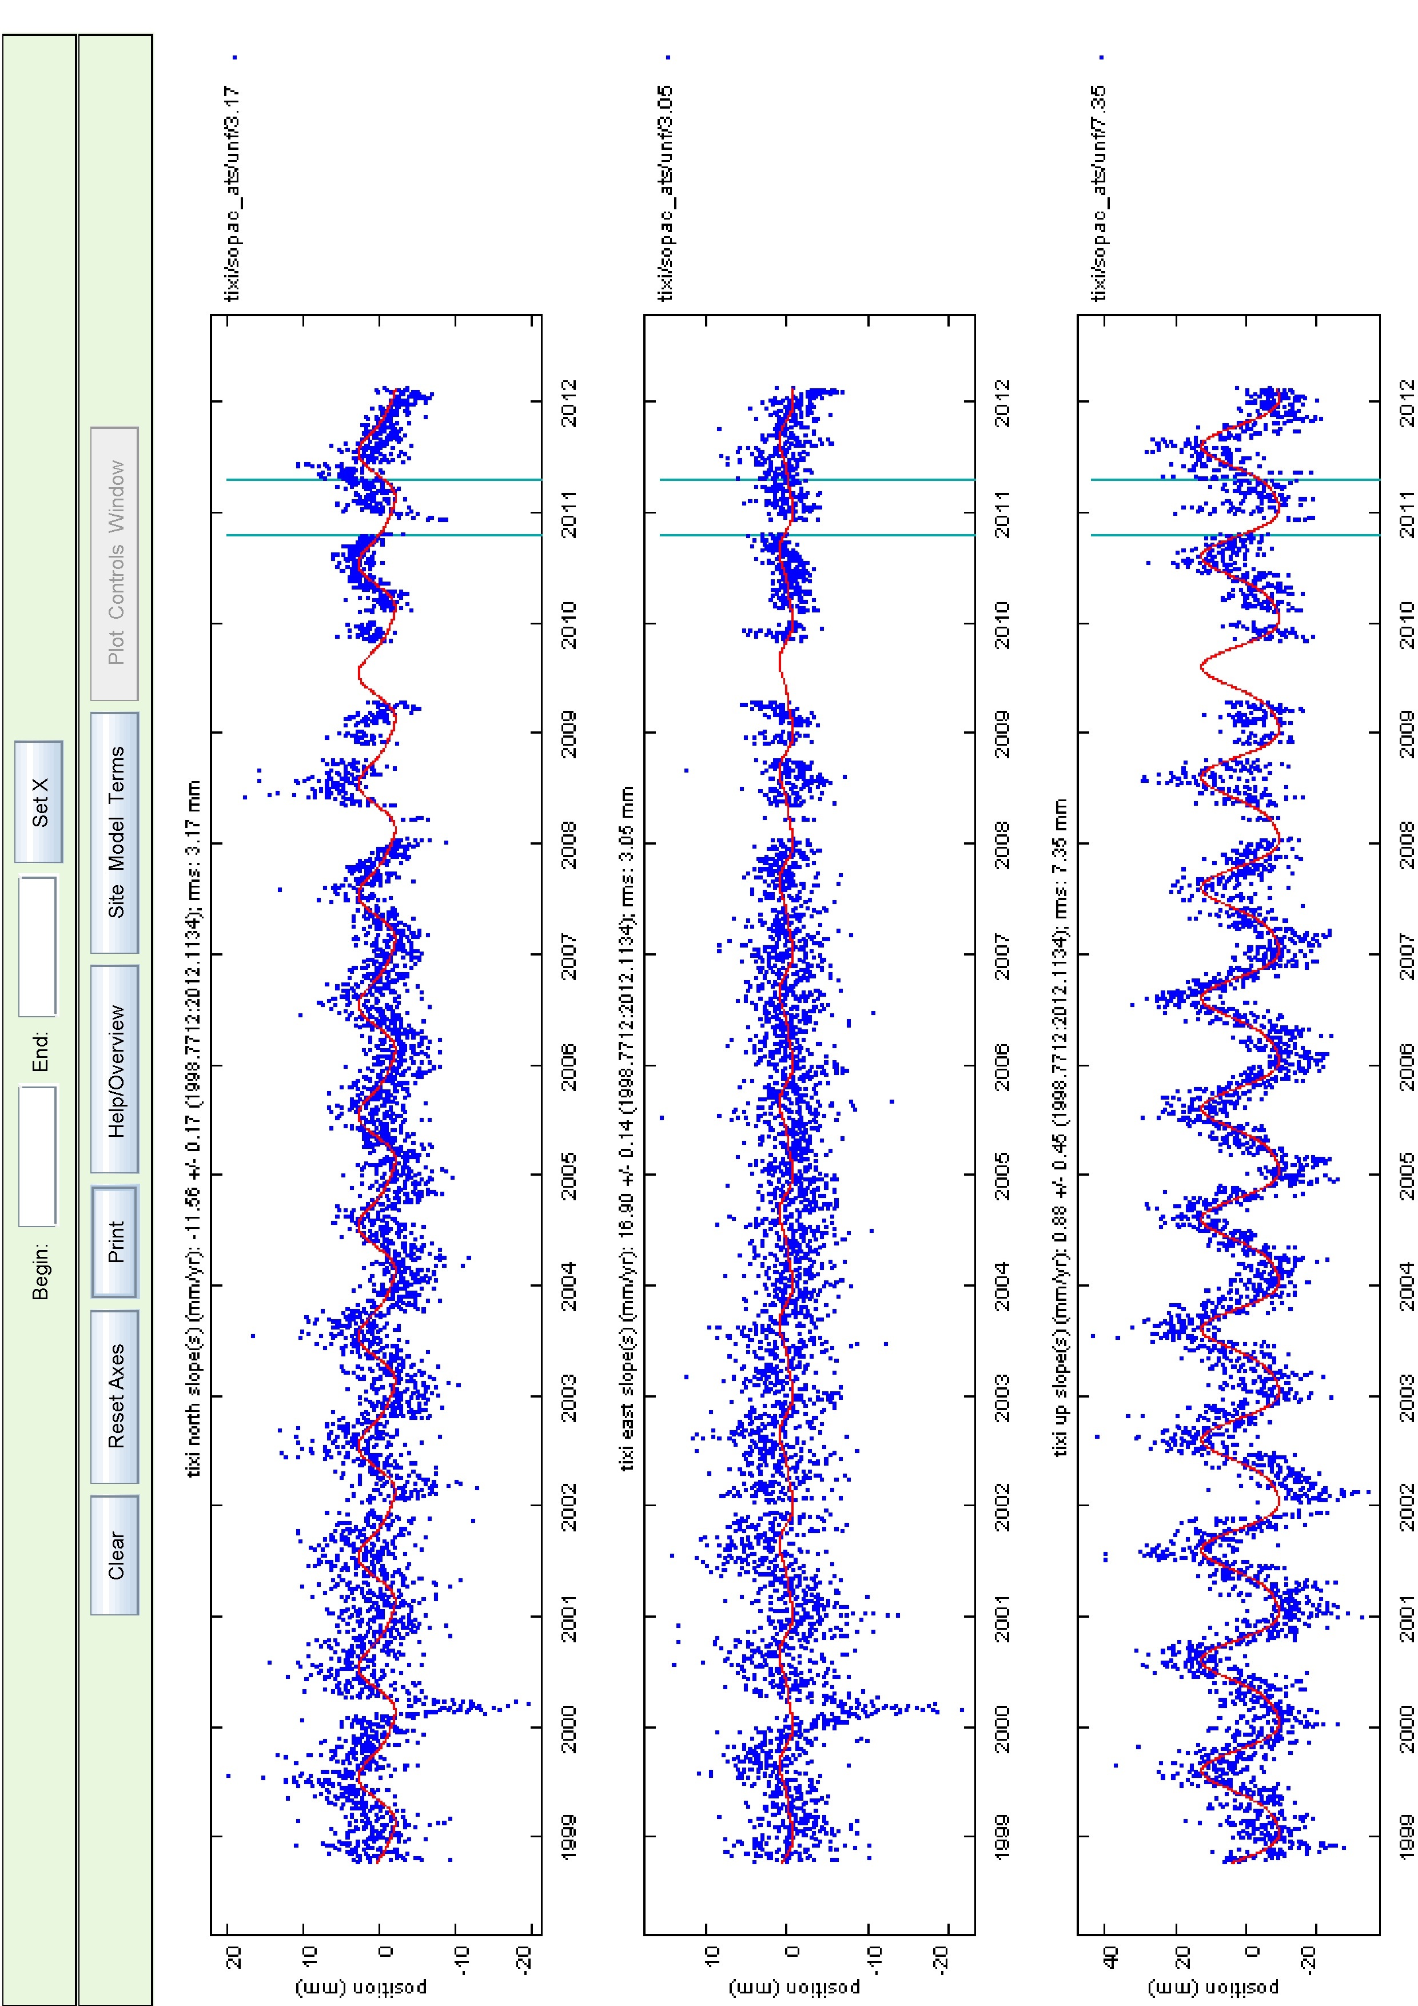Focus the Begin date input field
1418x2006 pixels.
(38, 1156)
